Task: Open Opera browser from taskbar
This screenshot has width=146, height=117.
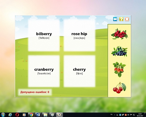Action: [17, 115]
